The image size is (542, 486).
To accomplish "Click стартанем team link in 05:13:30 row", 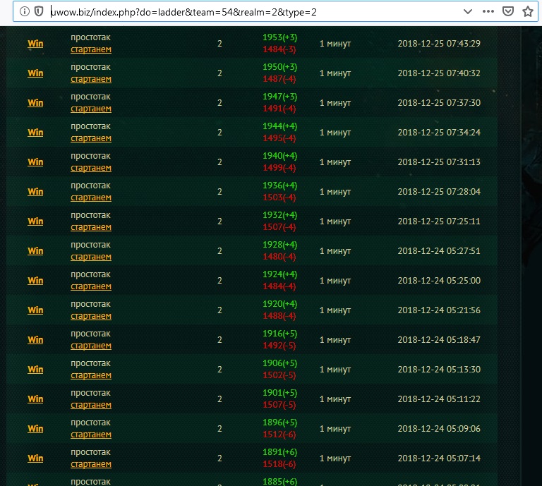I will coord(91,376).
